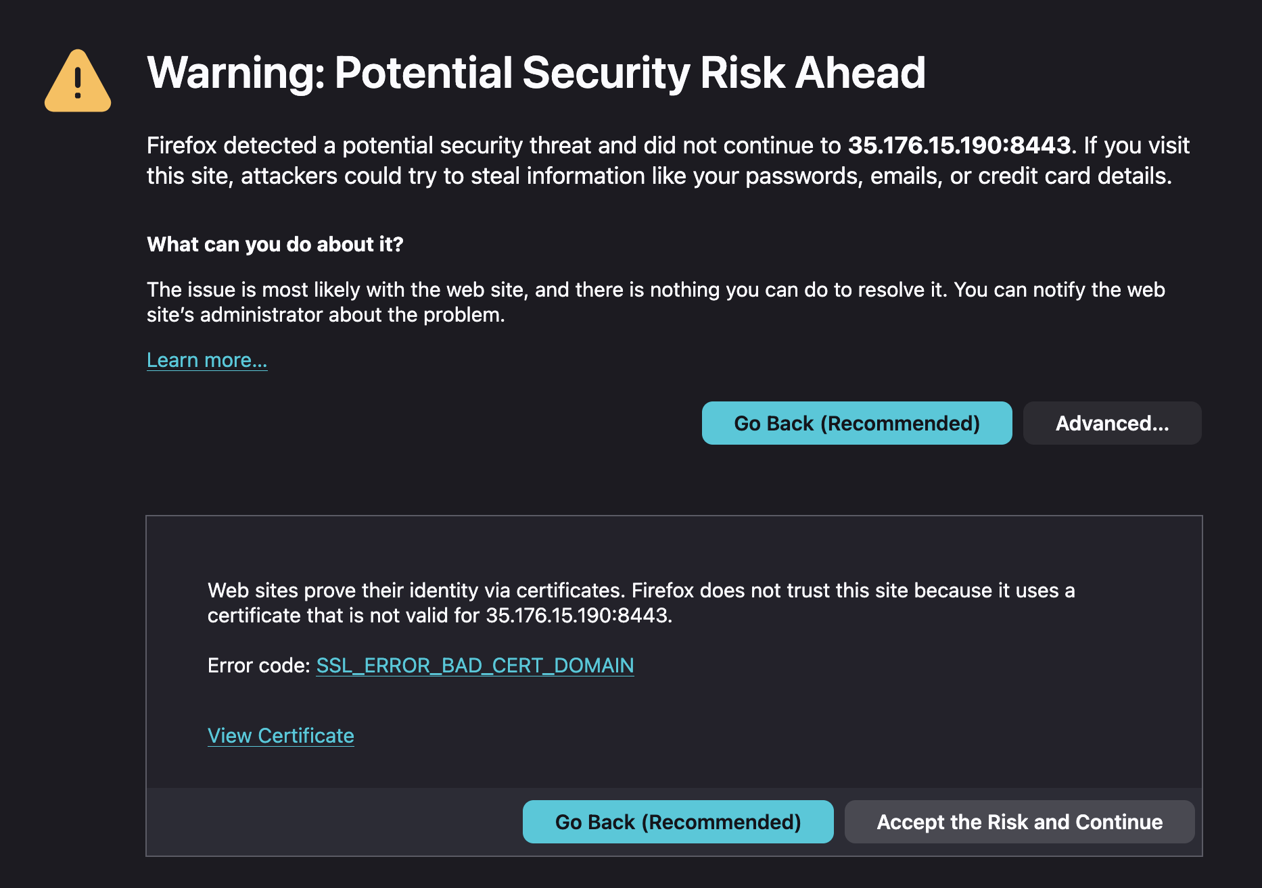Open the SSL_ERROR_BAD_CERT_DOMAIN error code link

[x=475, y=666]
